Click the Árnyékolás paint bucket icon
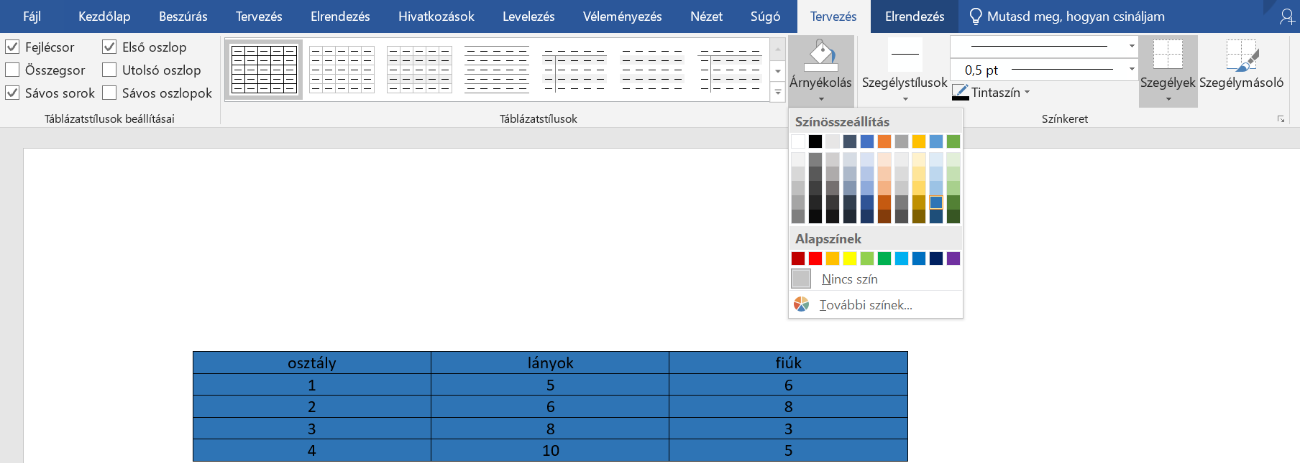1300x463 pixels. (820, 56)
